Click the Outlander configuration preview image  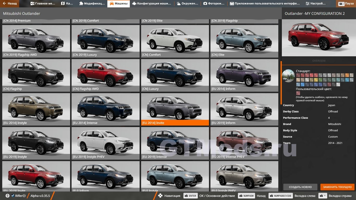(319, 37)
